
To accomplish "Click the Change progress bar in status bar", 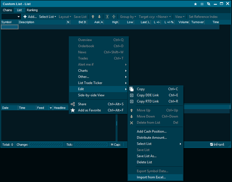I will point(46,144).
